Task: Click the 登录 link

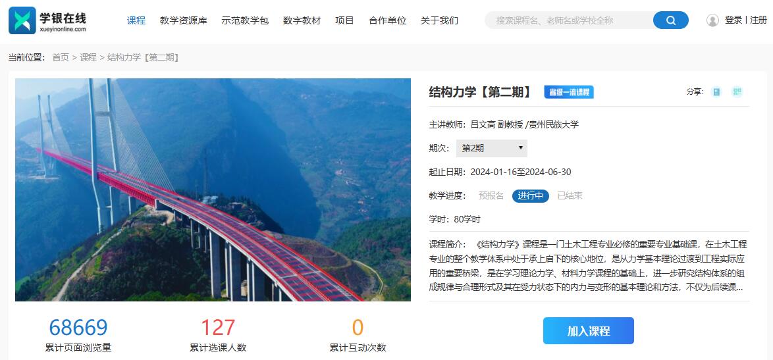Action: (733, 20)
